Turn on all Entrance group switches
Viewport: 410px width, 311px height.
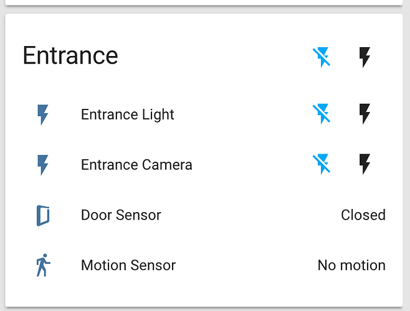(x=365, y=57)
